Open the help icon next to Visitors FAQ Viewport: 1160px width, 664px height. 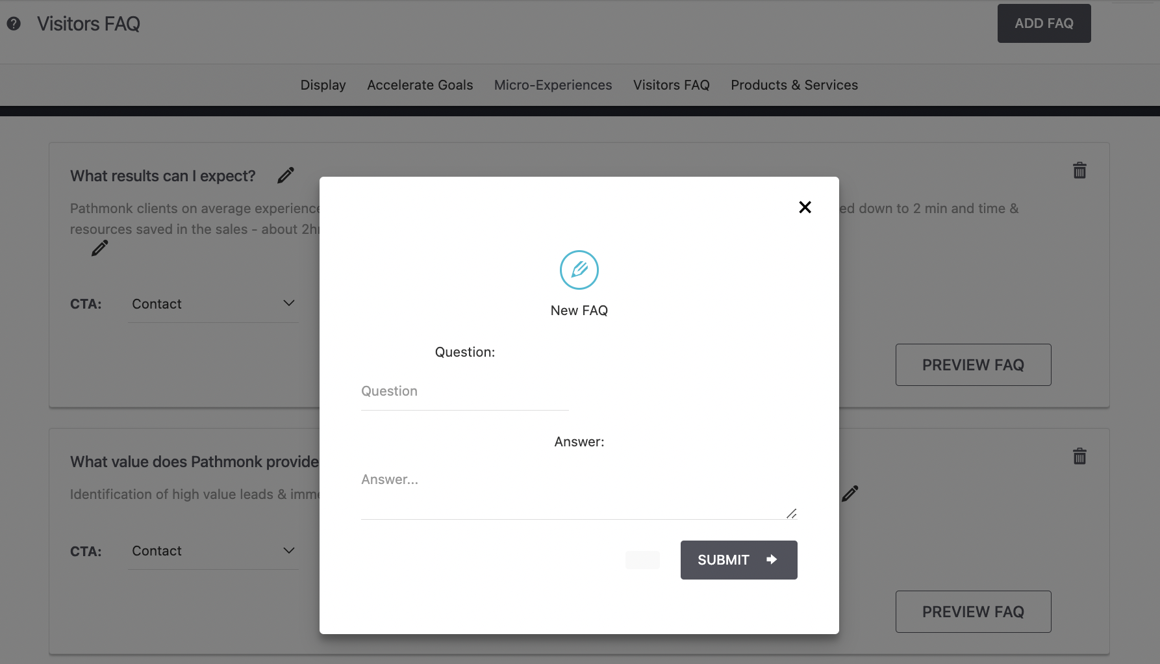(x=14, y=24)
